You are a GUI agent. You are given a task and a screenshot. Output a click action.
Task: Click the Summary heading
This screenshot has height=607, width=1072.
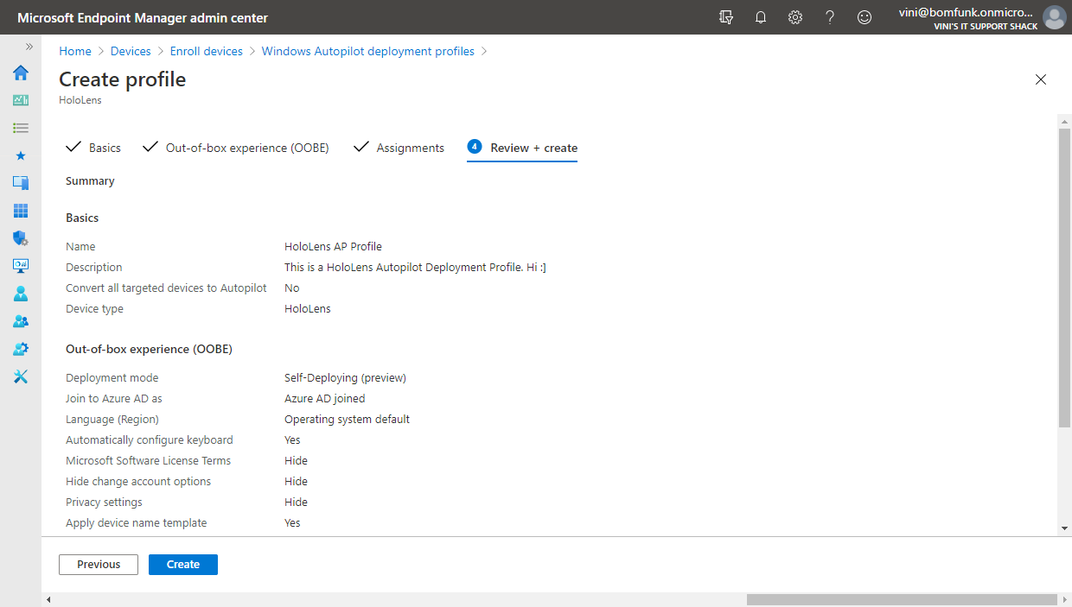click(90, 181)
